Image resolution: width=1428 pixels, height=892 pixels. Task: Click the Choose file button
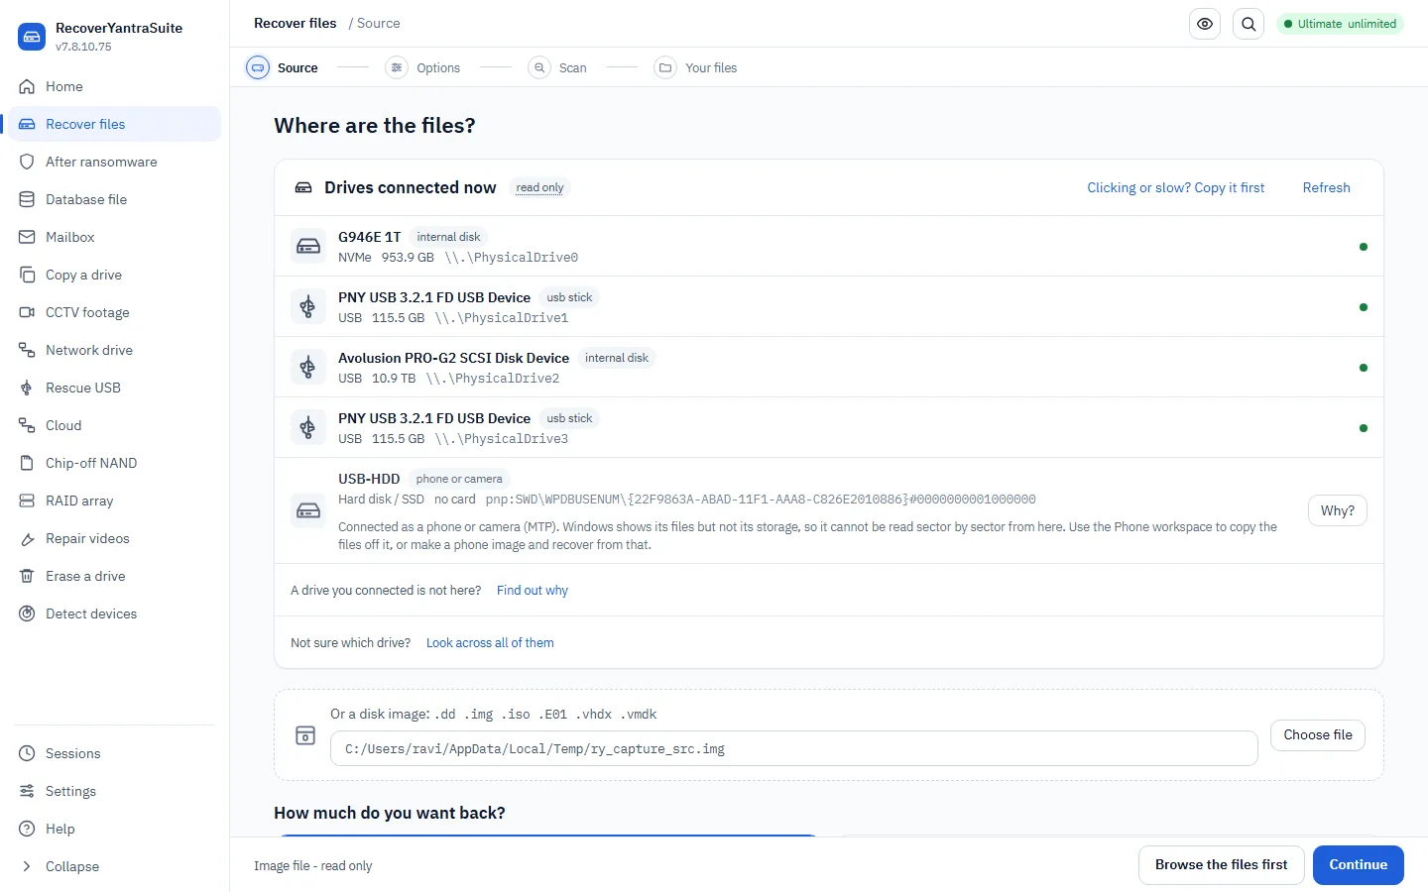click(1318, 734)
